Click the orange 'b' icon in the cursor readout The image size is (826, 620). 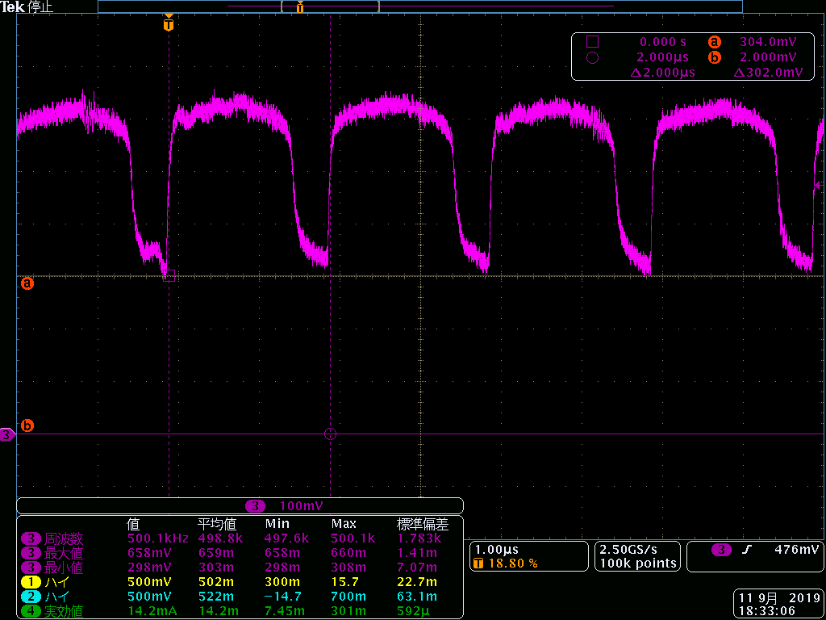pos(715,57)
